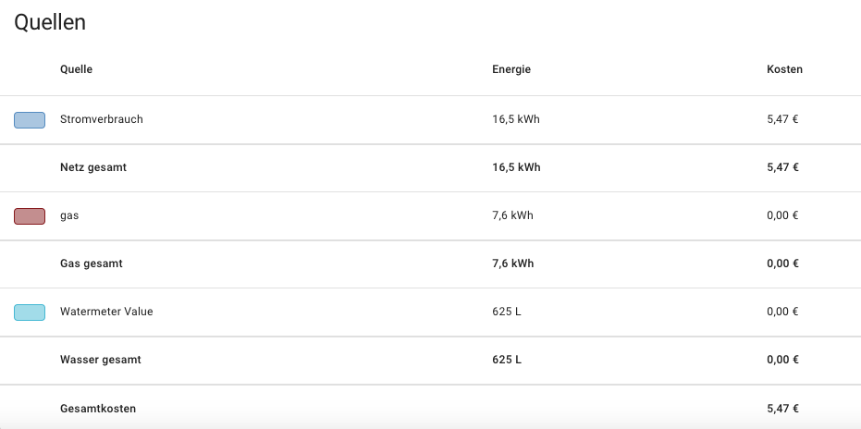This screenshot has width=861, height=429.
Task: Click the 16,5 kWh Stromverbrauch energy value
Action: pyautogui.click(x=516, y=119)
